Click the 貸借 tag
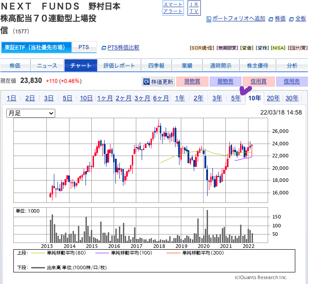This screenshot has height=284, width=310. tap(247, 48)
